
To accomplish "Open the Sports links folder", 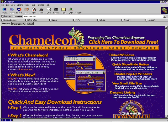I will [x=53, y=20].
